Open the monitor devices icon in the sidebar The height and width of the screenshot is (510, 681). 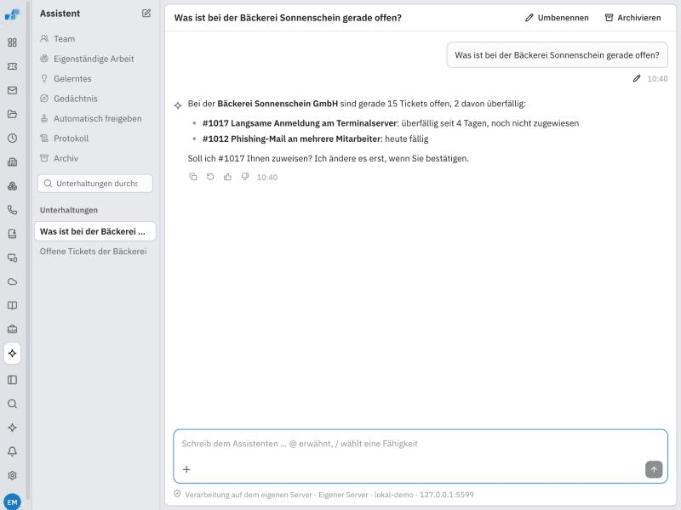coord(12,258)
